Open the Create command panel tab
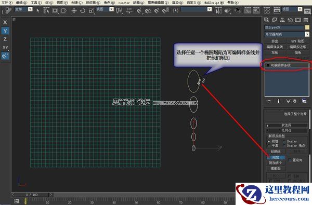The image size is (312, 205). coord(267,20)
